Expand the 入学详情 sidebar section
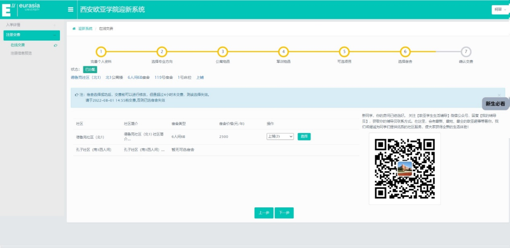This screenshot has width=510, height=248. [30, 25]
